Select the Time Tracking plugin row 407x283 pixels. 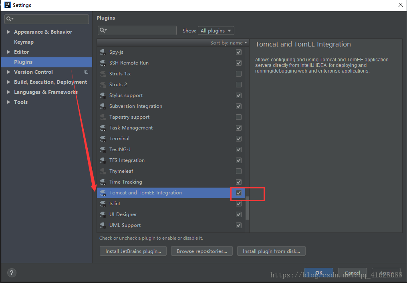click(x=171, y=182)
